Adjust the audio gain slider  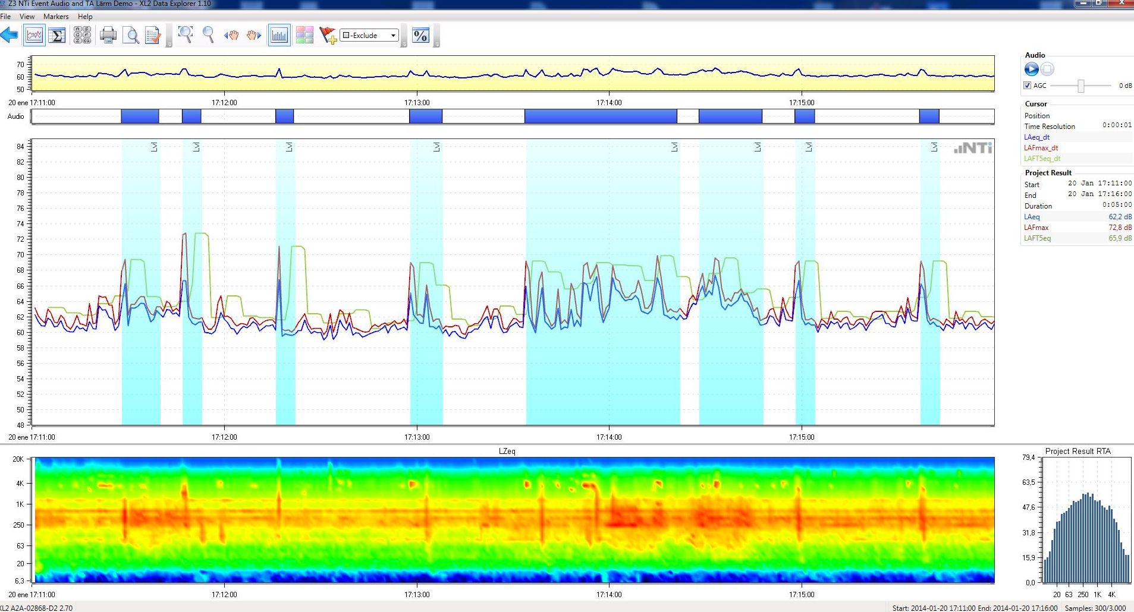(x=1081, y=86)
